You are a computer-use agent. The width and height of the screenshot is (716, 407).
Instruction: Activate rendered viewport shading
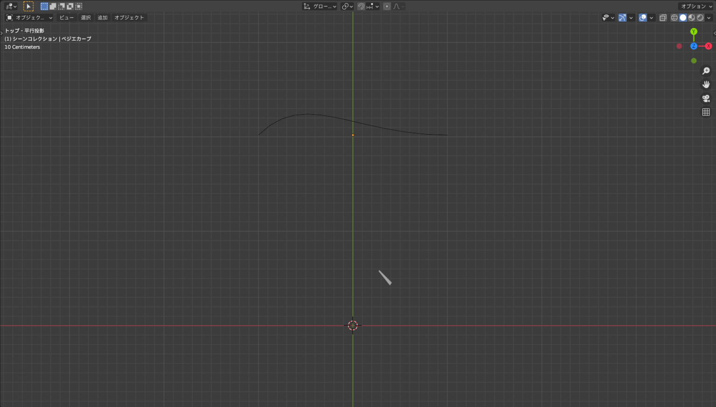tap(700, 18)
